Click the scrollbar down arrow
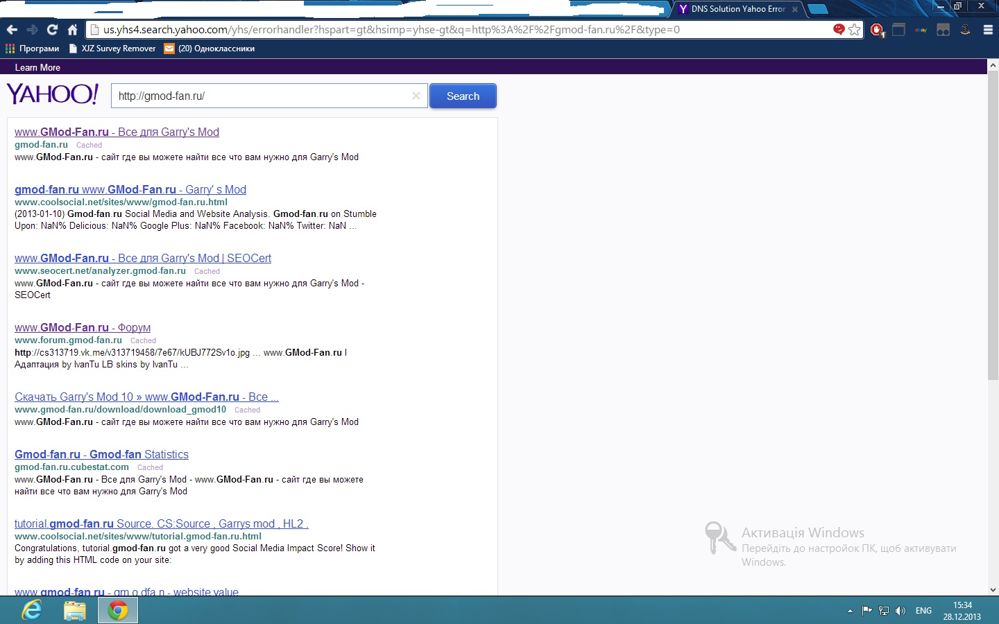 (993, 589)
